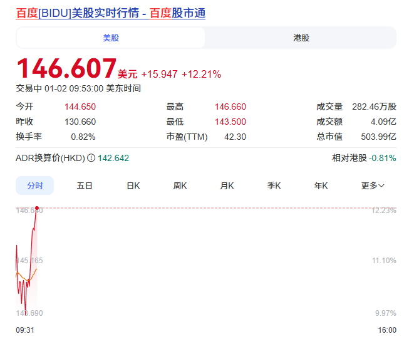The height and width of the screenshot is (339, 414).
Task: Show the 年K candlestick chart
Action: coord(321,185)
